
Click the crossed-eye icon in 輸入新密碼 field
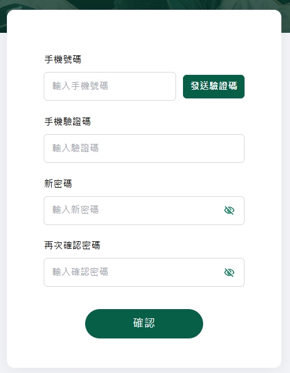[x=229, y=210]
